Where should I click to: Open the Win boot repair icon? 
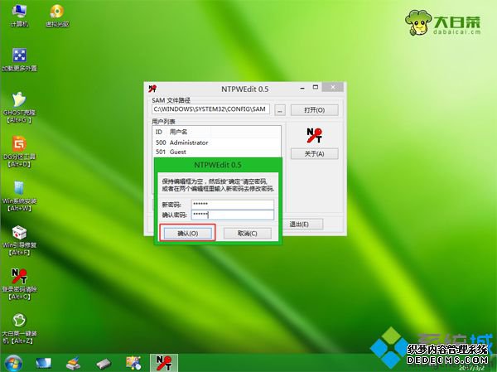[x=19, y=240]
